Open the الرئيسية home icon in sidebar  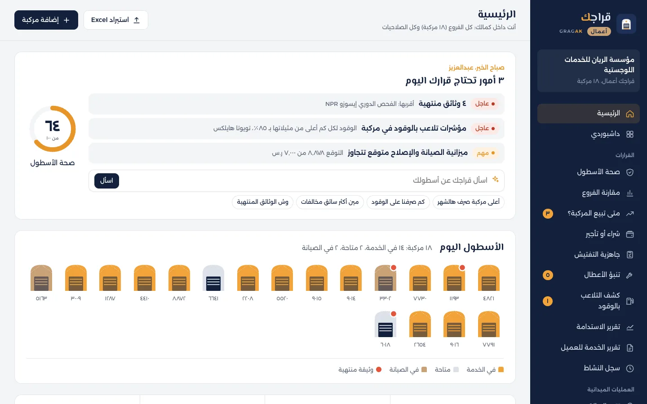coord(630,114)
